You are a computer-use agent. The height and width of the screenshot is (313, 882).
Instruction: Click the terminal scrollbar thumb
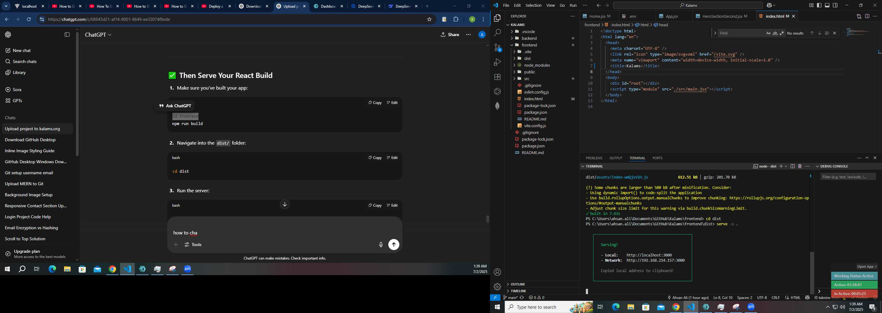tap(812, 272)
